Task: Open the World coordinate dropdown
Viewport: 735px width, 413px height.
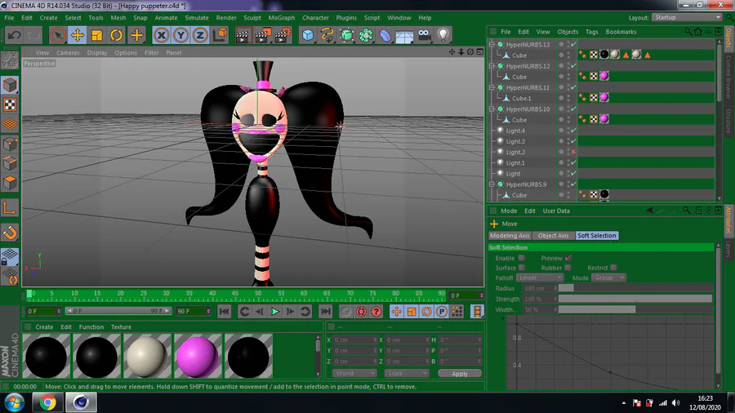Action: [x=354, y=373]
